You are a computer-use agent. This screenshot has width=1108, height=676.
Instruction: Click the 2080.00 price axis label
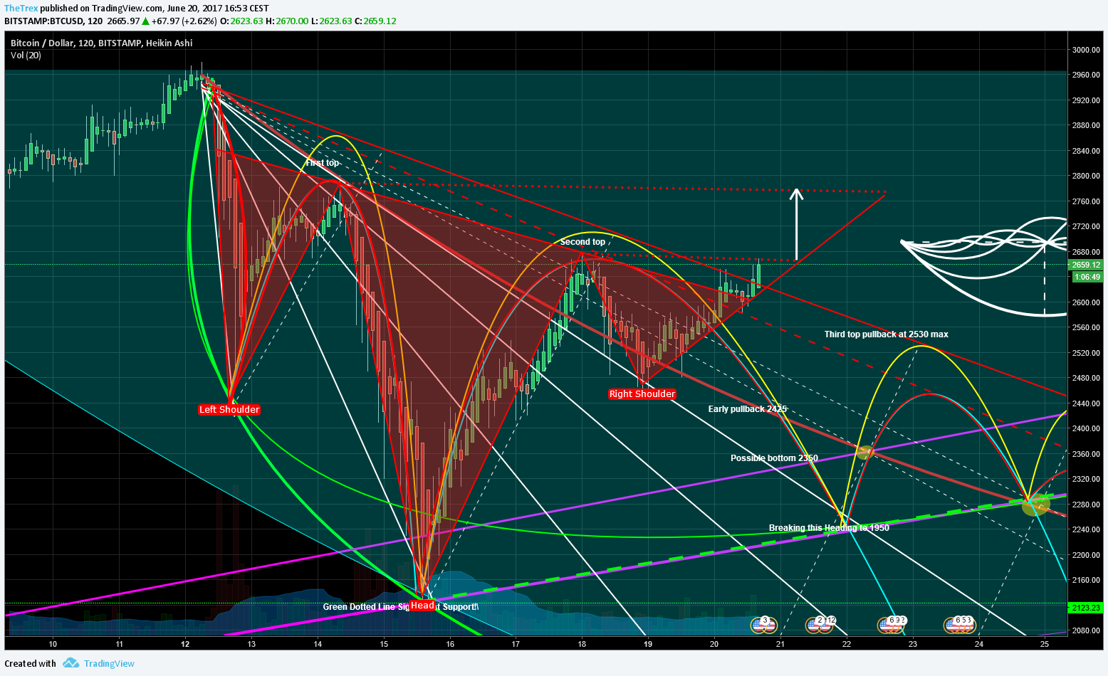[x=1086, y=630]
